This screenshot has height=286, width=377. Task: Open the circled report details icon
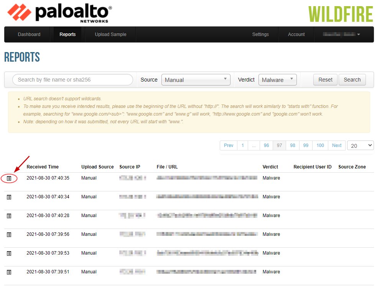tap(9, 178)
